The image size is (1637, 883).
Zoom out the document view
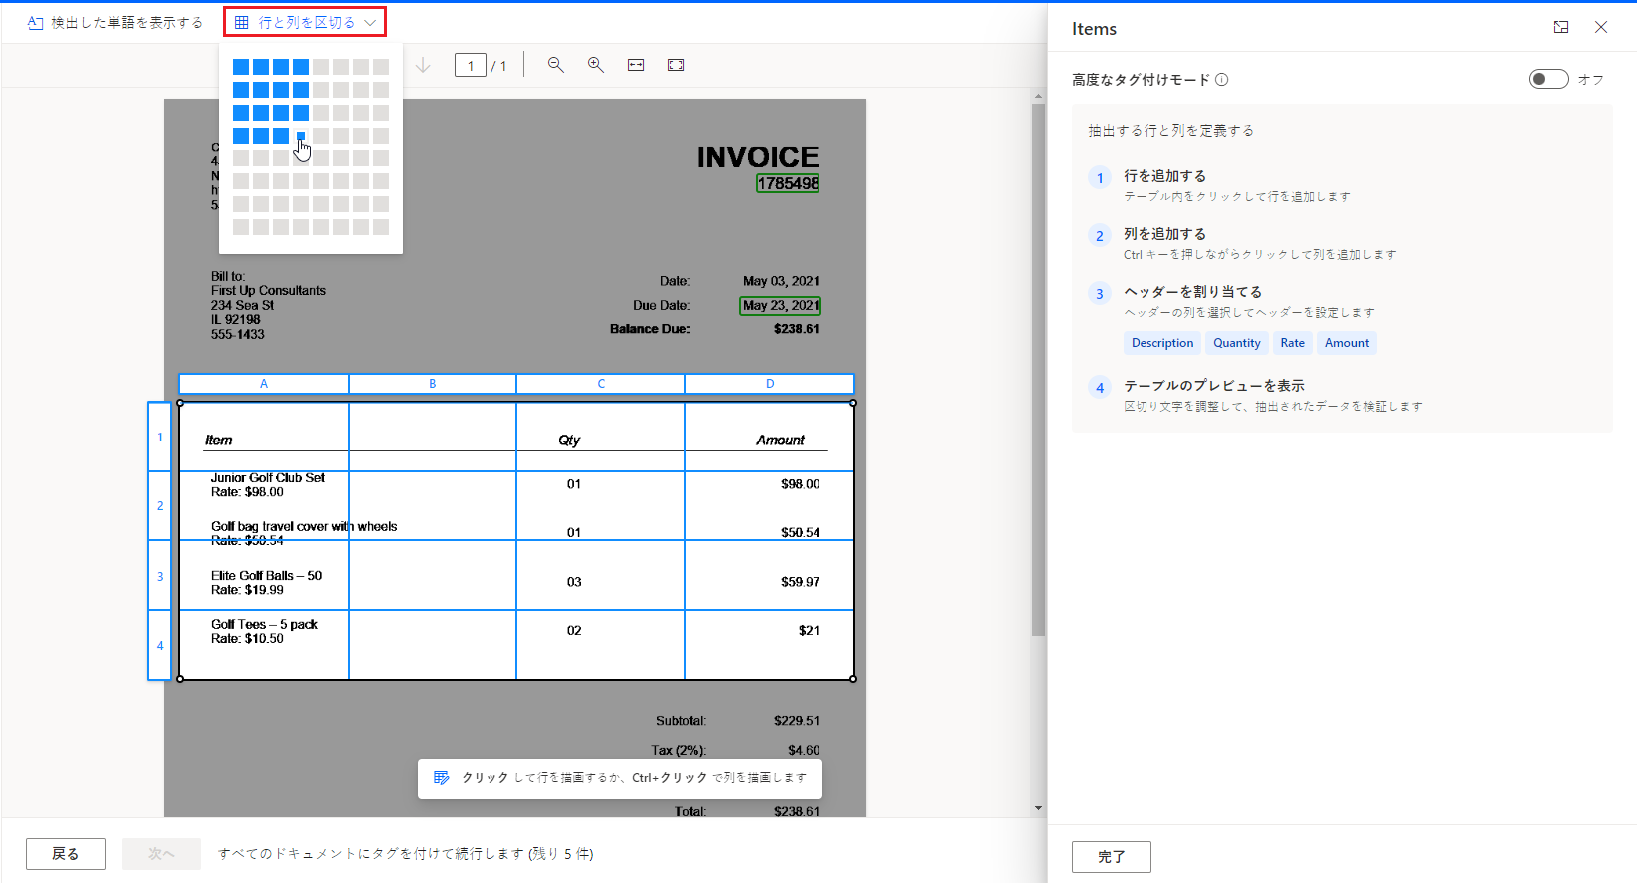(556, 65)
